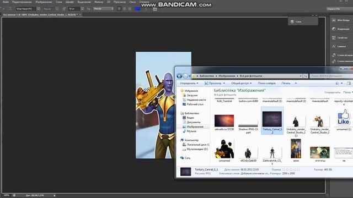Show more Explorer toolbar commands
The image size is (353, 198).
296,83
